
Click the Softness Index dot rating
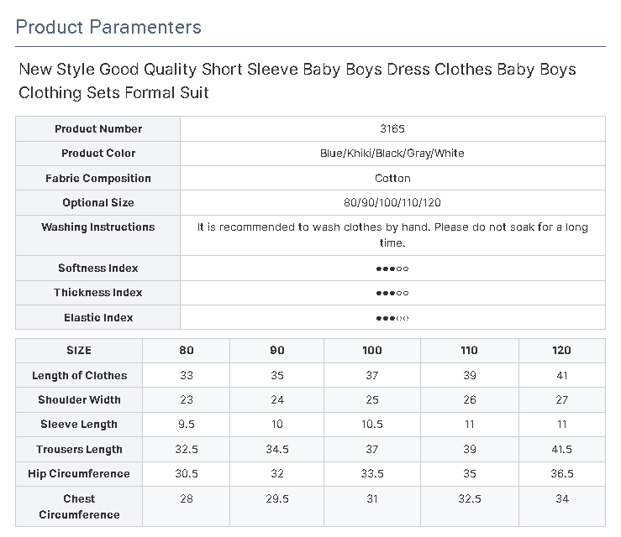tap(392, 268)
